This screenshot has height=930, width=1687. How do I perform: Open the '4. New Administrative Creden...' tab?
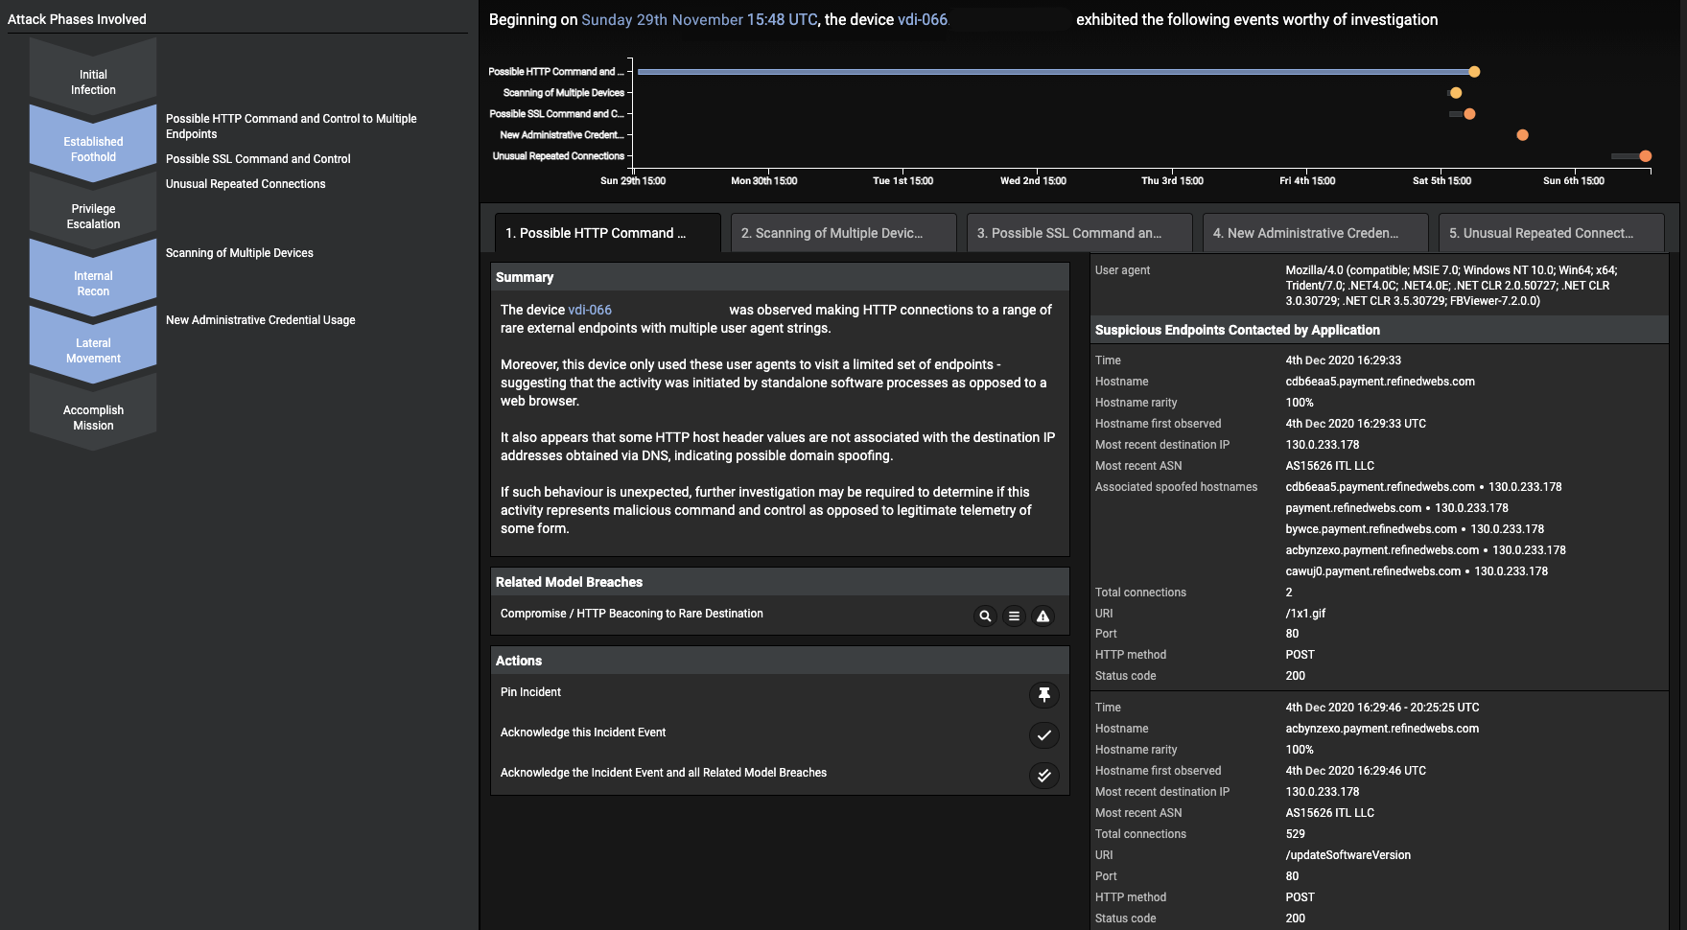click(x=1315, y=233)
